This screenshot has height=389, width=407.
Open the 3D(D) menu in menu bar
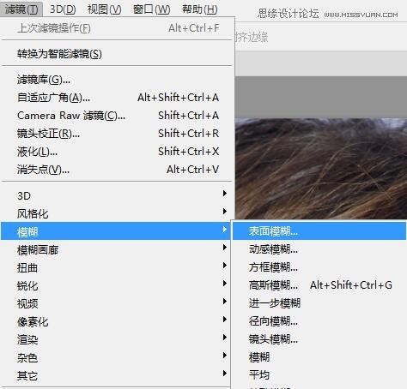click(63, 9)
